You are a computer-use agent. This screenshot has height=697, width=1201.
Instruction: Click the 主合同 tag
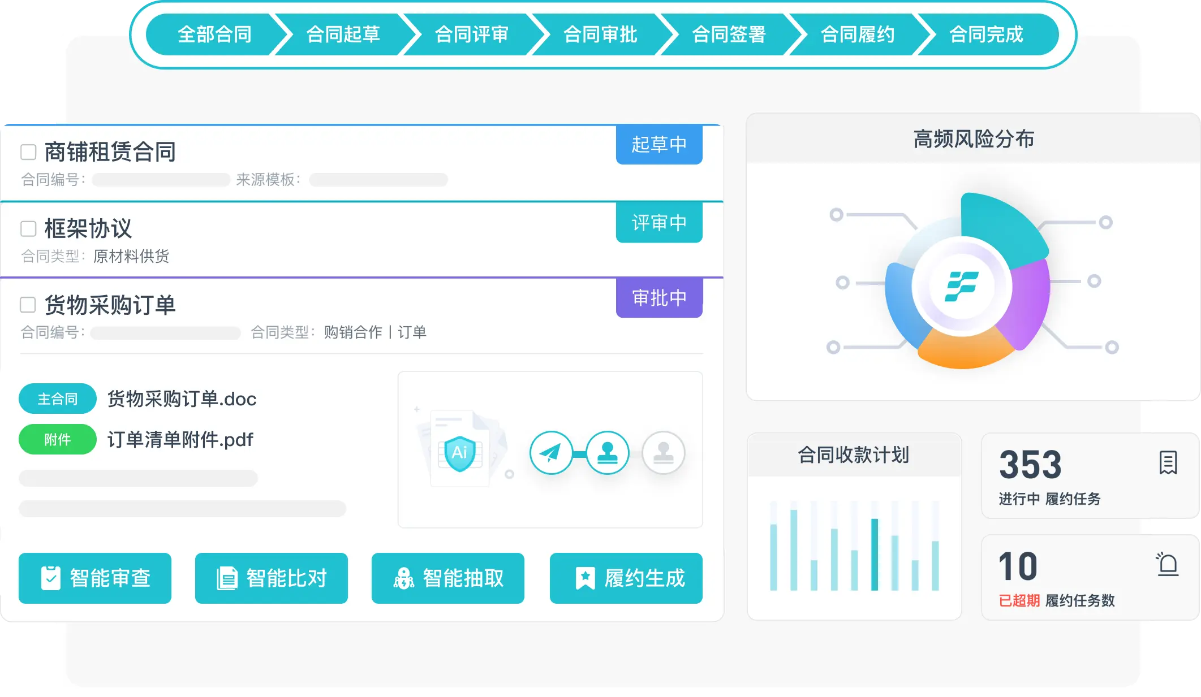58,399
